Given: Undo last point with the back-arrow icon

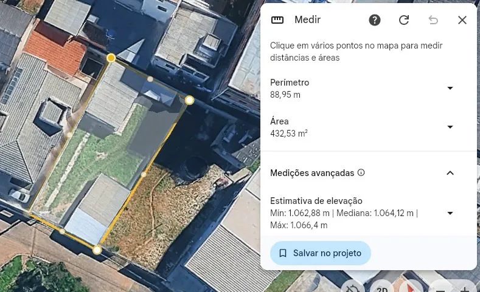Looking at the screenshot, I should (433, 20).
